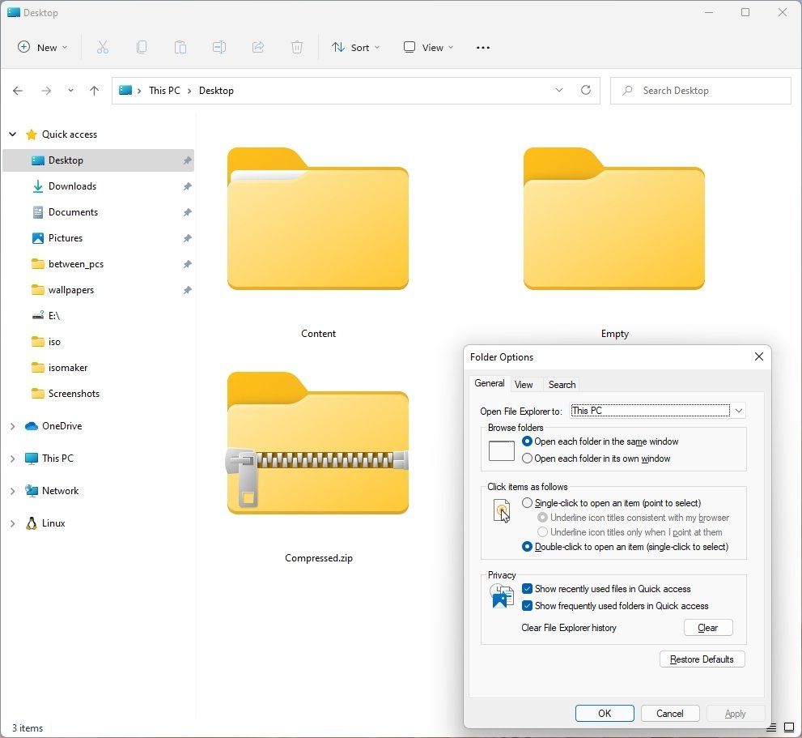Expand the Sort dropdown menu
802x738 pixels.
(355, 48)
